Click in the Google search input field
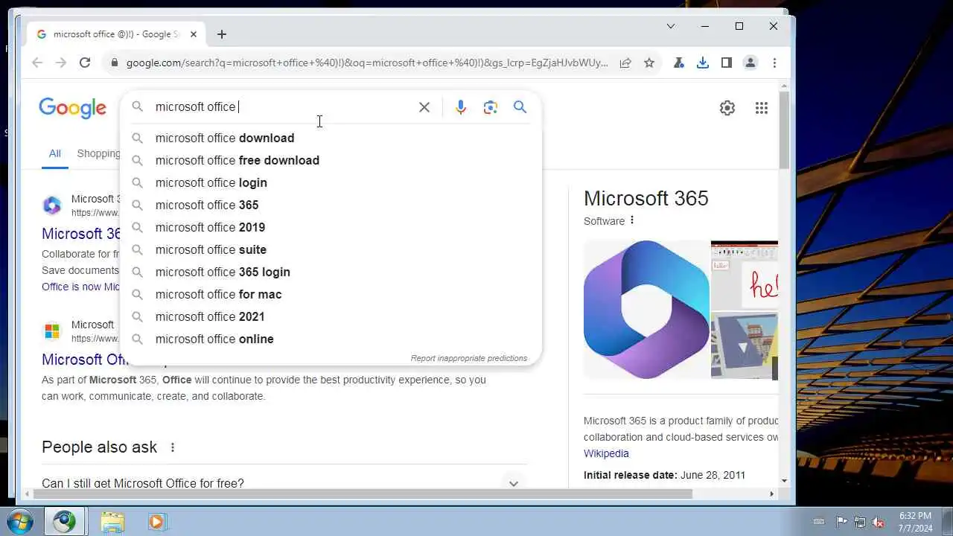The width and height of the screenshot is (953, 536). pyautogui.click(x=283, y=107)
